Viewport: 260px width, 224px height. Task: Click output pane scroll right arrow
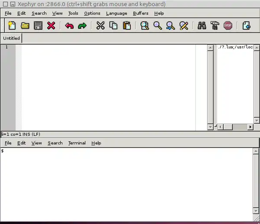(x=250, y=127)
